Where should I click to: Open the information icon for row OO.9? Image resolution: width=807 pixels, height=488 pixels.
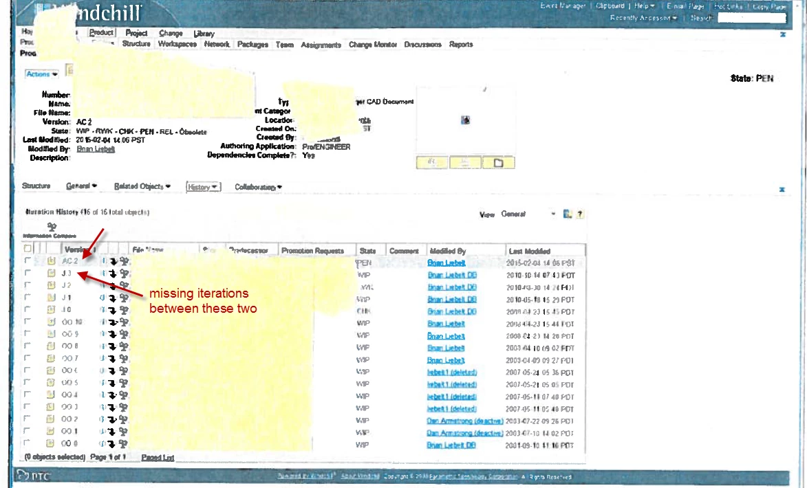103,335
